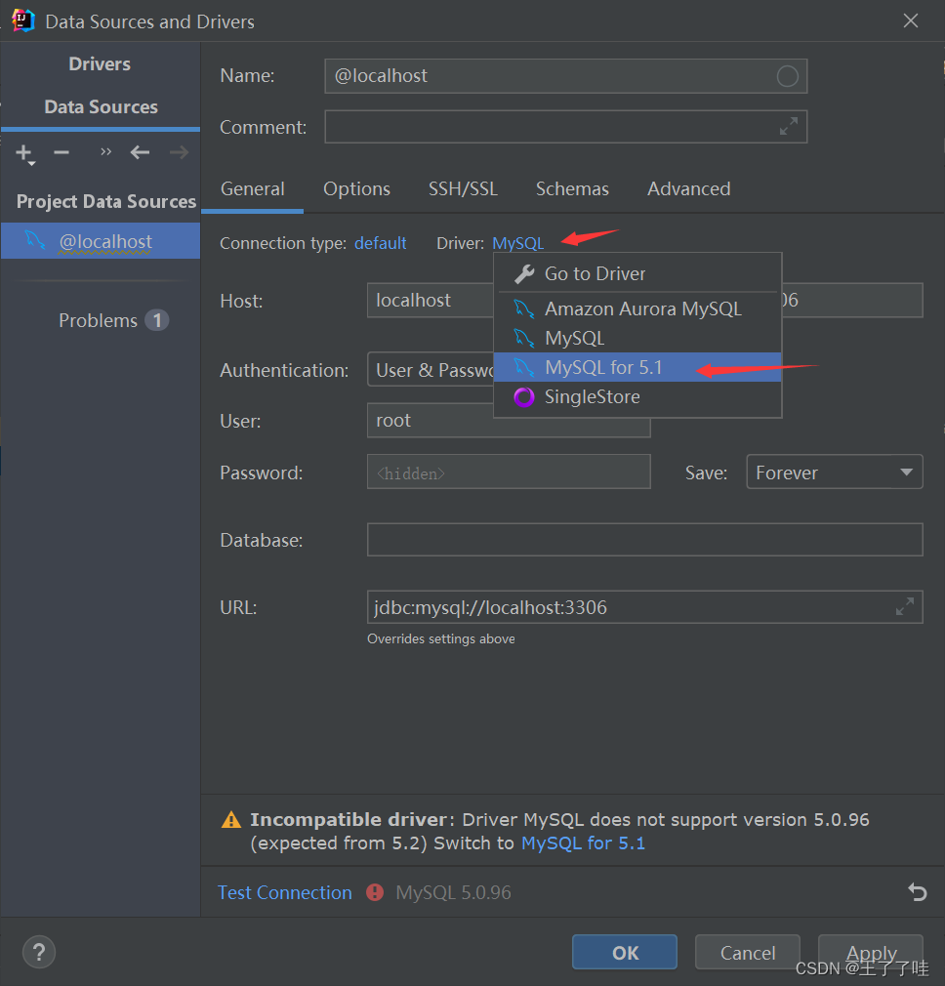The height and width of the screenshot is (986, 945).
Task: Click the IntelliJ logo in title bar
Action: click(22, 21)
